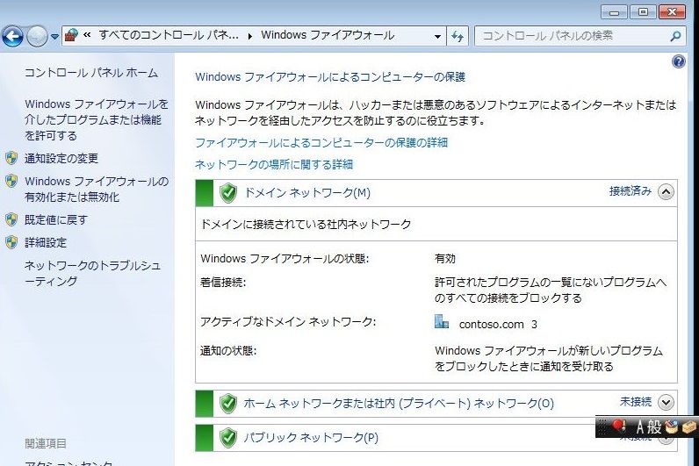Expand the breadcrumb arrow before Windows ファイアウォール
This screenshot has height=466, width=699.
[250, 36]
